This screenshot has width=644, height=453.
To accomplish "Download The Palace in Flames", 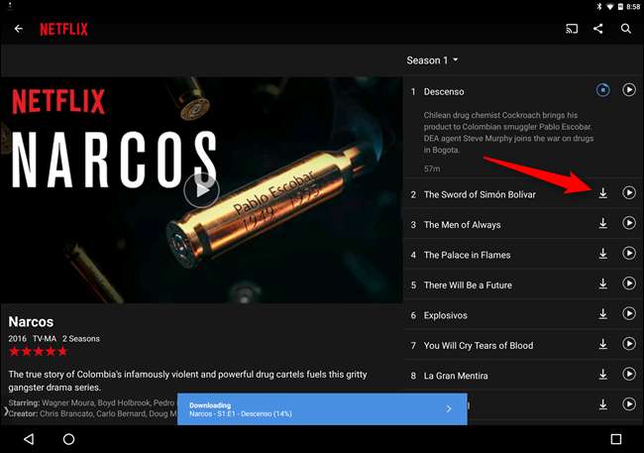I will [603, 254].
